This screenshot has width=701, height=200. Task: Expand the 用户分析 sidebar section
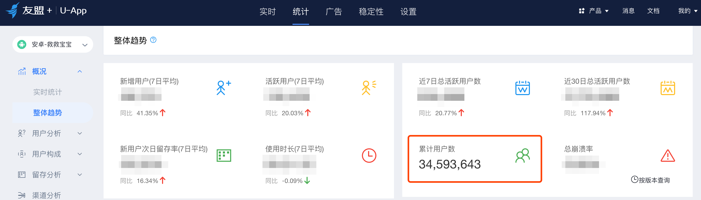coord(80,133)
